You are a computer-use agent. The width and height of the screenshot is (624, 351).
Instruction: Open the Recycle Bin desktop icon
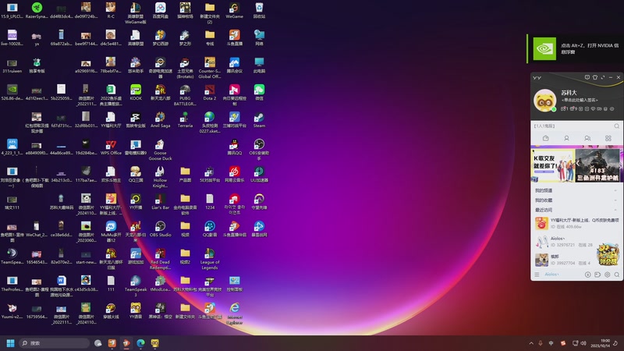point(259,10)
